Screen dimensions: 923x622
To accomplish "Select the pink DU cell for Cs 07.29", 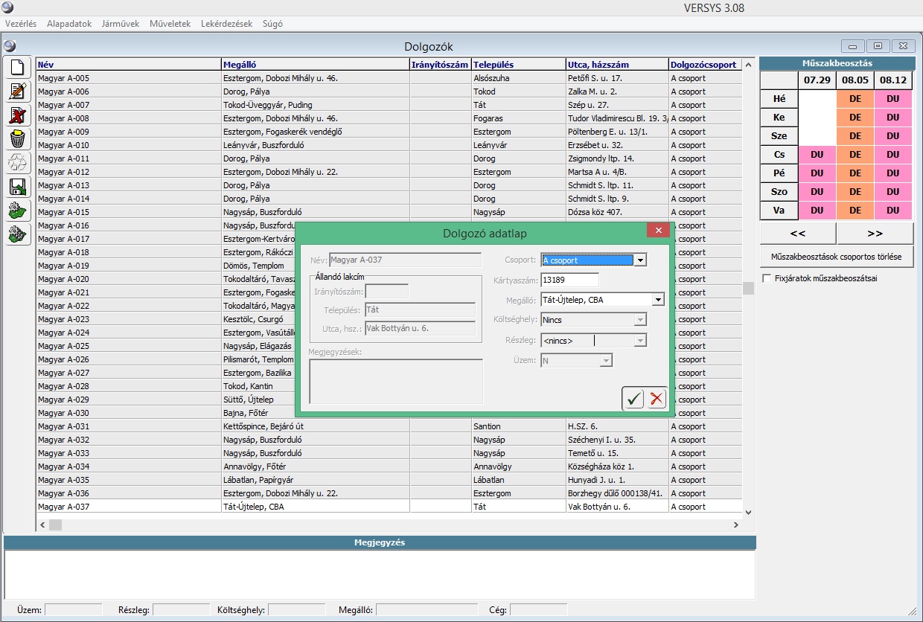I will tap(817, 154).
